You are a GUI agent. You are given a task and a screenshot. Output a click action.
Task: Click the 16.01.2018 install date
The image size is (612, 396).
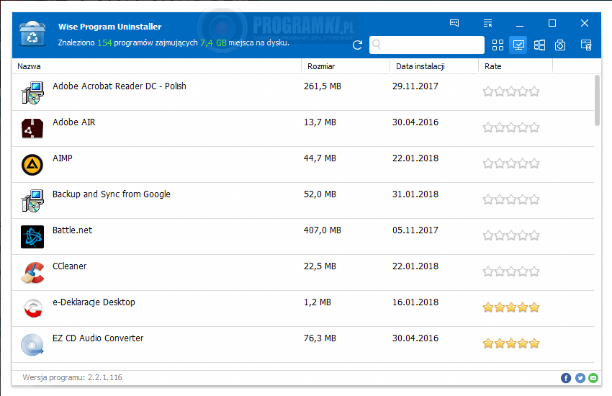tap(415, 302)
